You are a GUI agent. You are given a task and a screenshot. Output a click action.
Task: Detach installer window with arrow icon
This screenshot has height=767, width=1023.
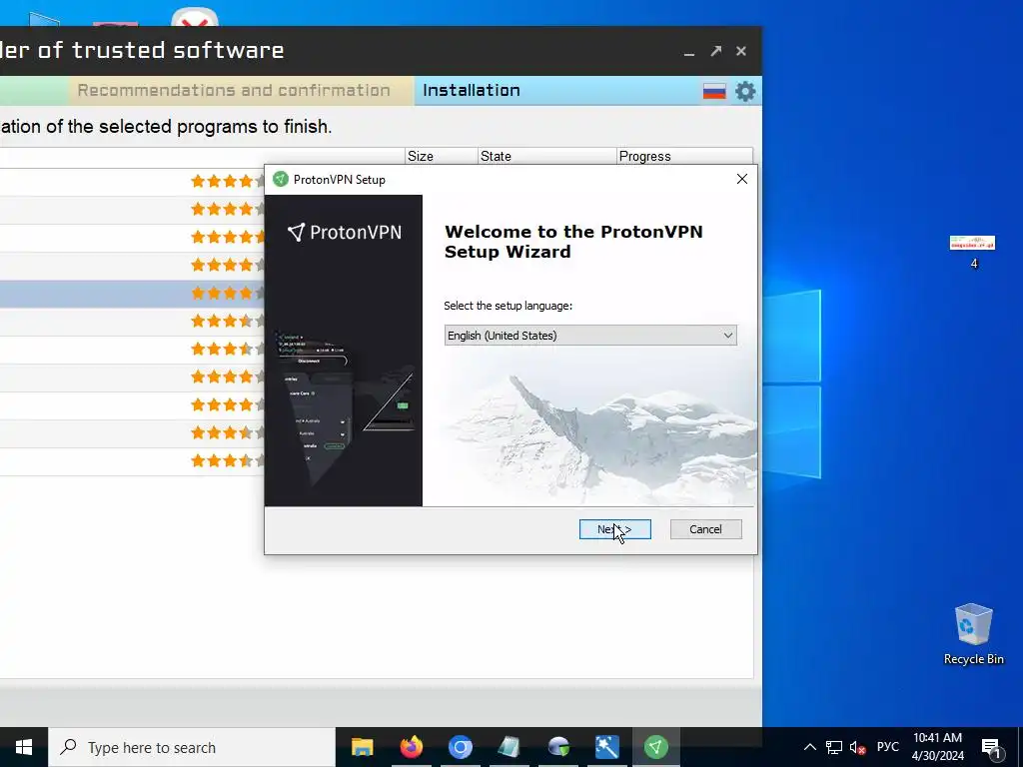pos(715,51)
